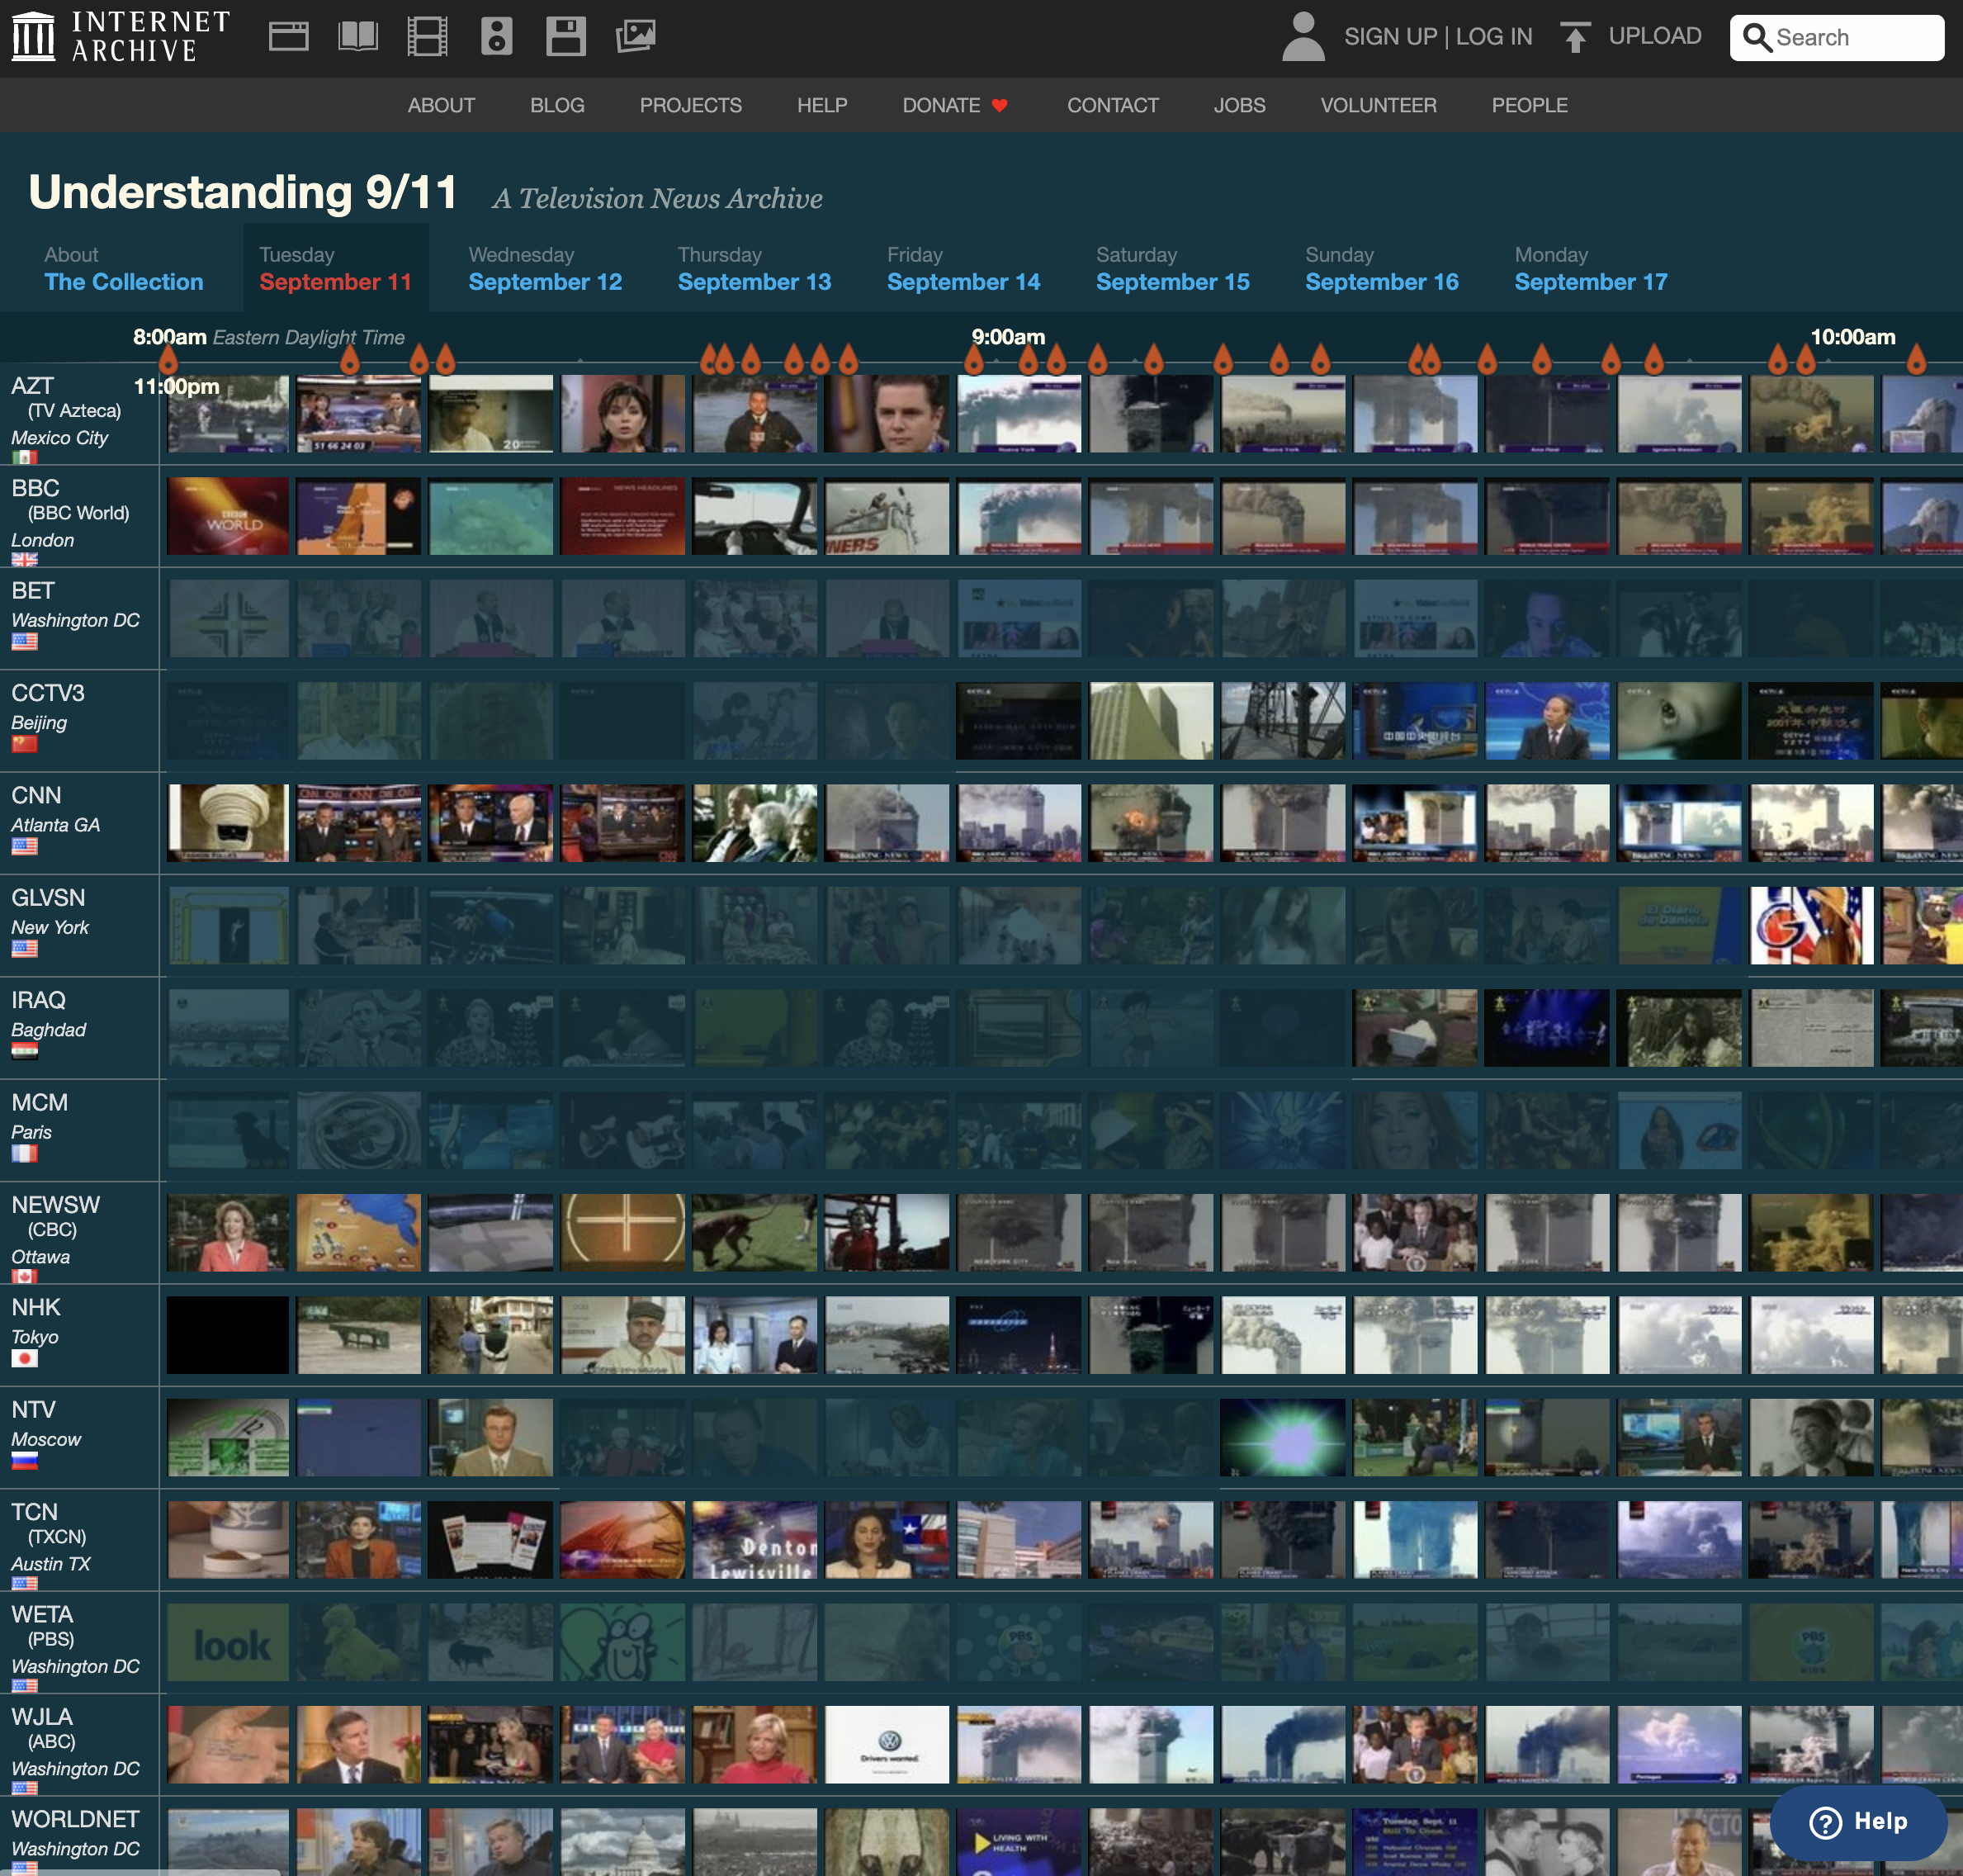Screen dimensions: 1963x1876
Task: Click the timeline marker at 8:00am
Action: pyautogui.click(x=168, y=358)
